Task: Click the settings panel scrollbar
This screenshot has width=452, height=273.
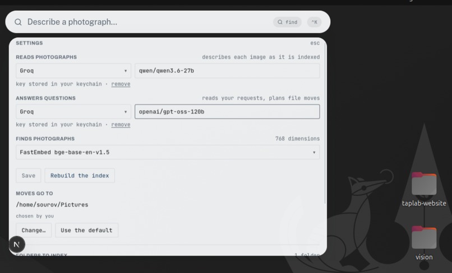Action: pos(325,124)
